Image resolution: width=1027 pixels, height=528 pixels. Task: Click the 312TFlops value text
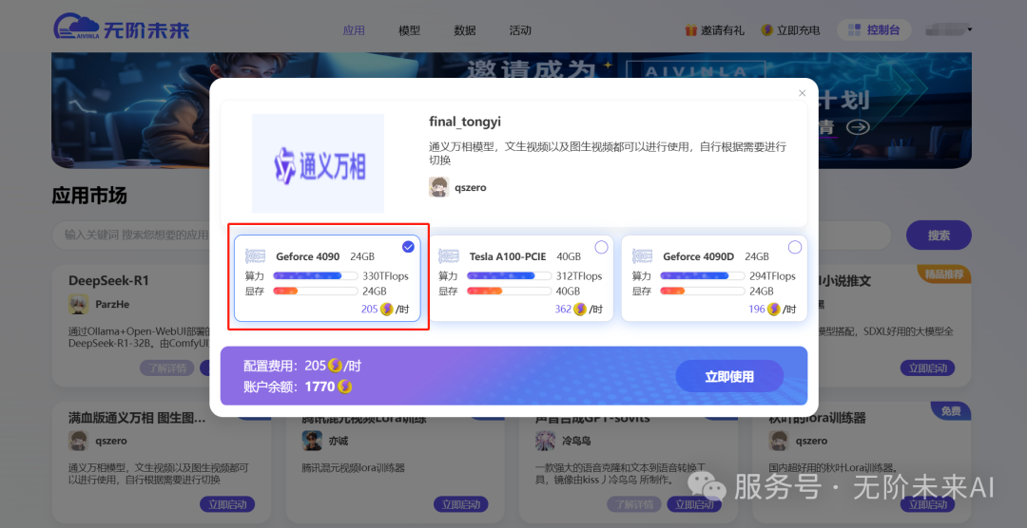click(579, 276)
